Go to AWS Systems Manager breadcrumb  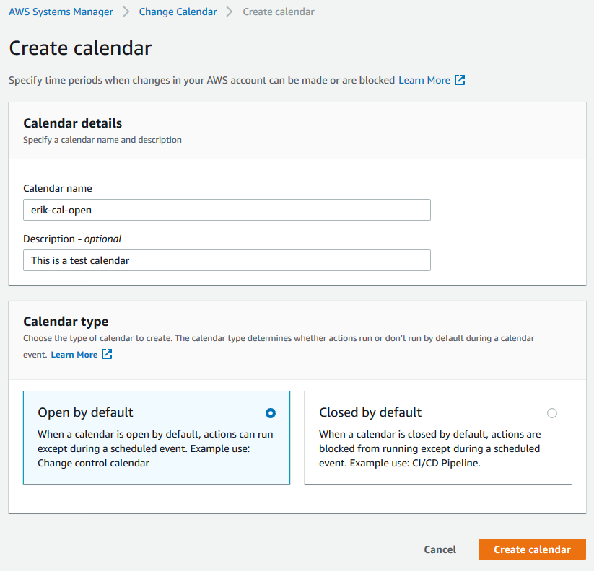click(x=61, y=12)
